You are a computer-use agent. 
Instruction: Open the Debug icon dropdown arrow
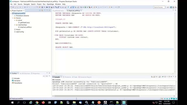83,7
